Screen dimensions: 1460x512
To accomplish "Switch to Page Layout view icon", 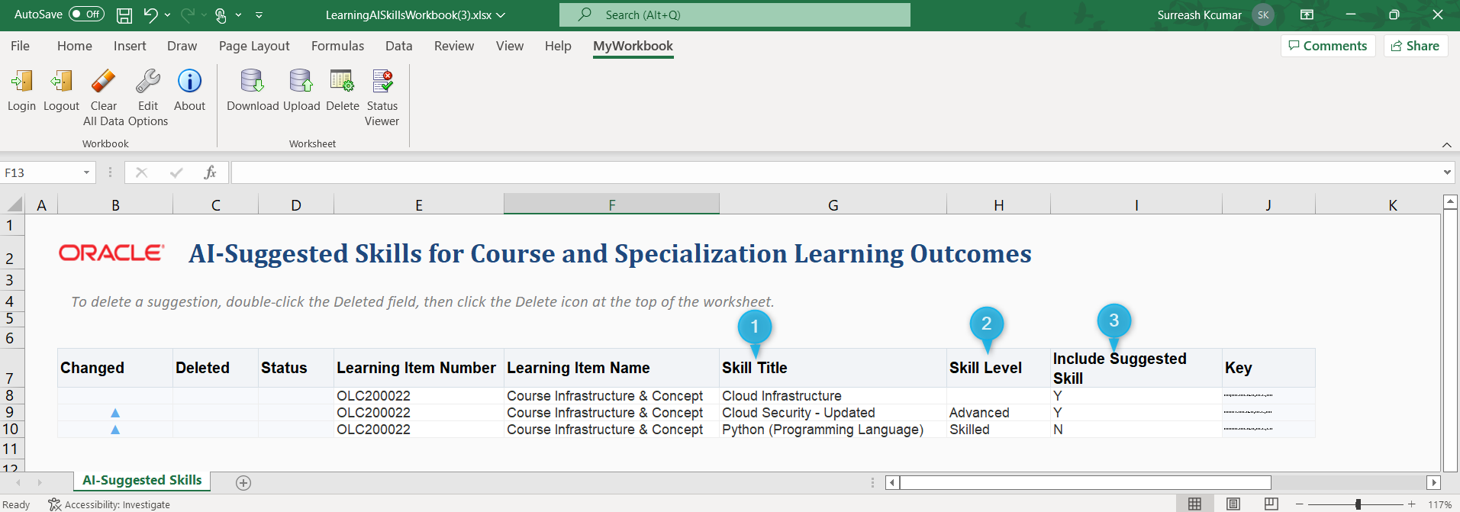I will coord(1233,504).
